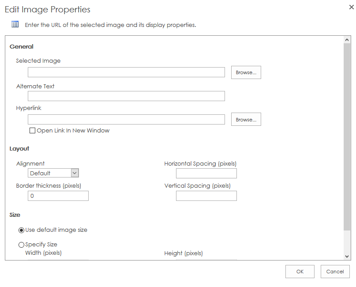
Task: Dismiss dialog with Cancel button
Action: 335,272
